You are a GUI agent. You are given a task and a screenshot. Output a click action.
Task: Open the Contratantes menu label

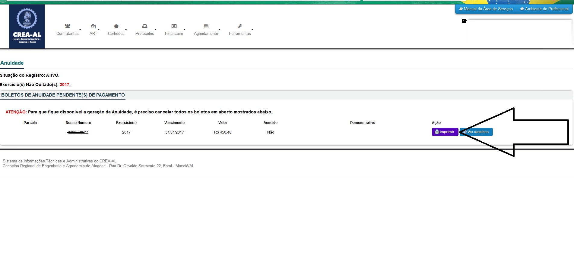[x=68, y=34]
